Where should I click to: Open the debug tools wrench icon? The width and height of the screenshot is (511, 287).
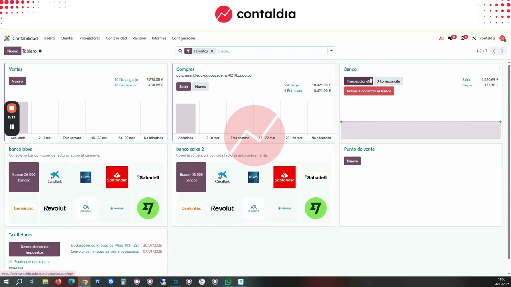(474, 38)
